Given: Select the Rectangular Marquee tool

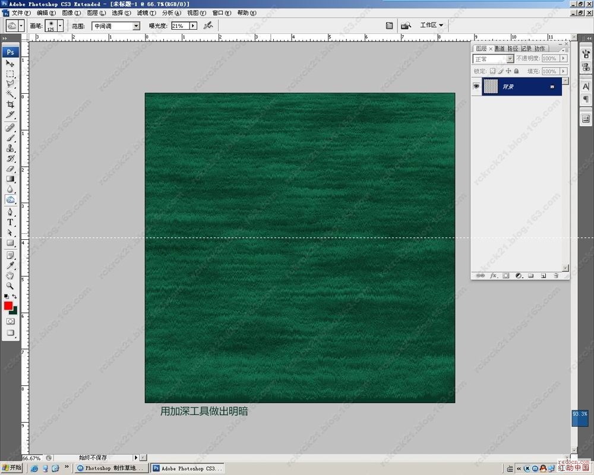Looking at the screenshot, I should pos(10,74).
